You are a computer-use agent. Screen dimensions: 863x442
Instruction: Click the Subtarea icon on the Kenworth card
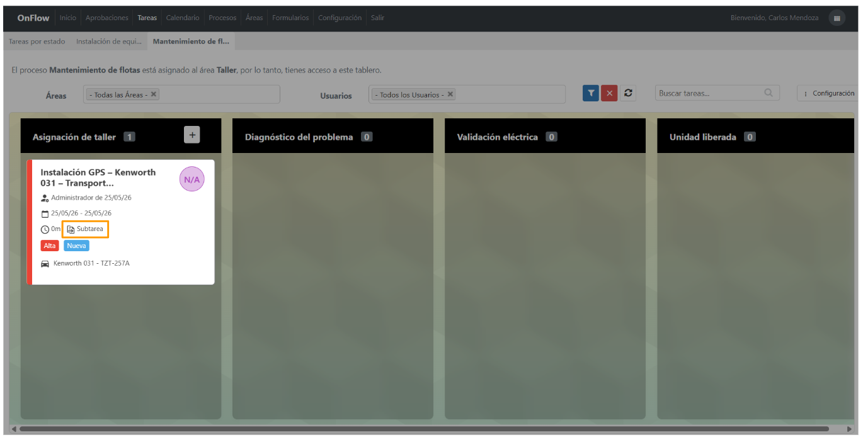coord(71,229)
